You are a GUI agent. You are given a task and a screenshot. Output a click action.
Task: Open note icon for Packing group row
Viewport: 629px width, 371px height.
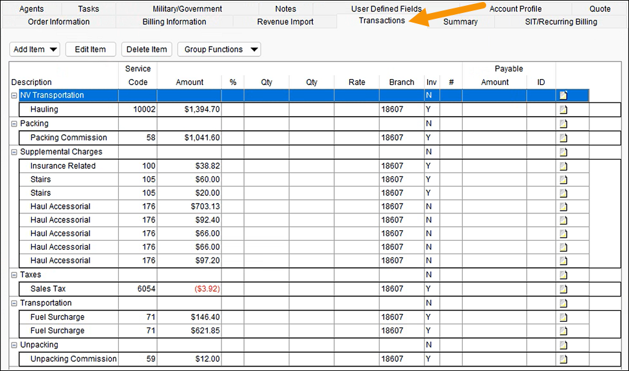coord(563,123)
